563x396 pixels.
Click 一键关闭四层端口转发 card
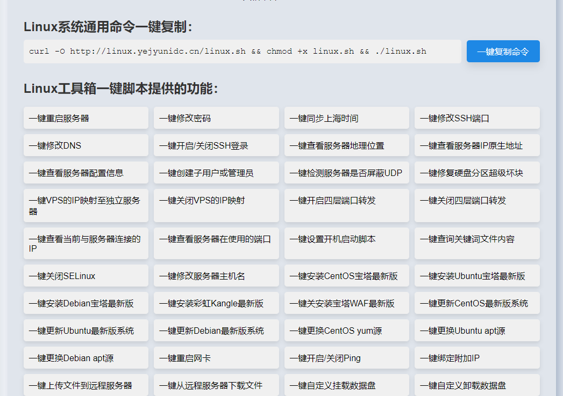(x=477, y=206)
